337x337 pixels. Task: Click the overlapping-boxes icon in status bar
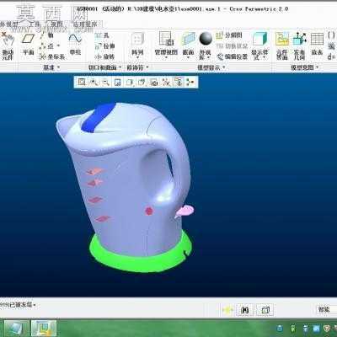(265, 310)
